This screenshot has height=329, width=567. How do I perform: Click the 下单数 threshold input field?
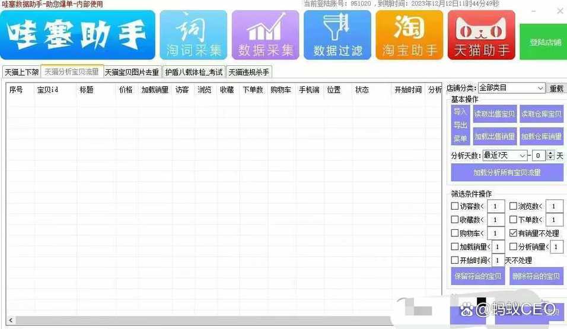pyautogui.click(x=554, y=220)
